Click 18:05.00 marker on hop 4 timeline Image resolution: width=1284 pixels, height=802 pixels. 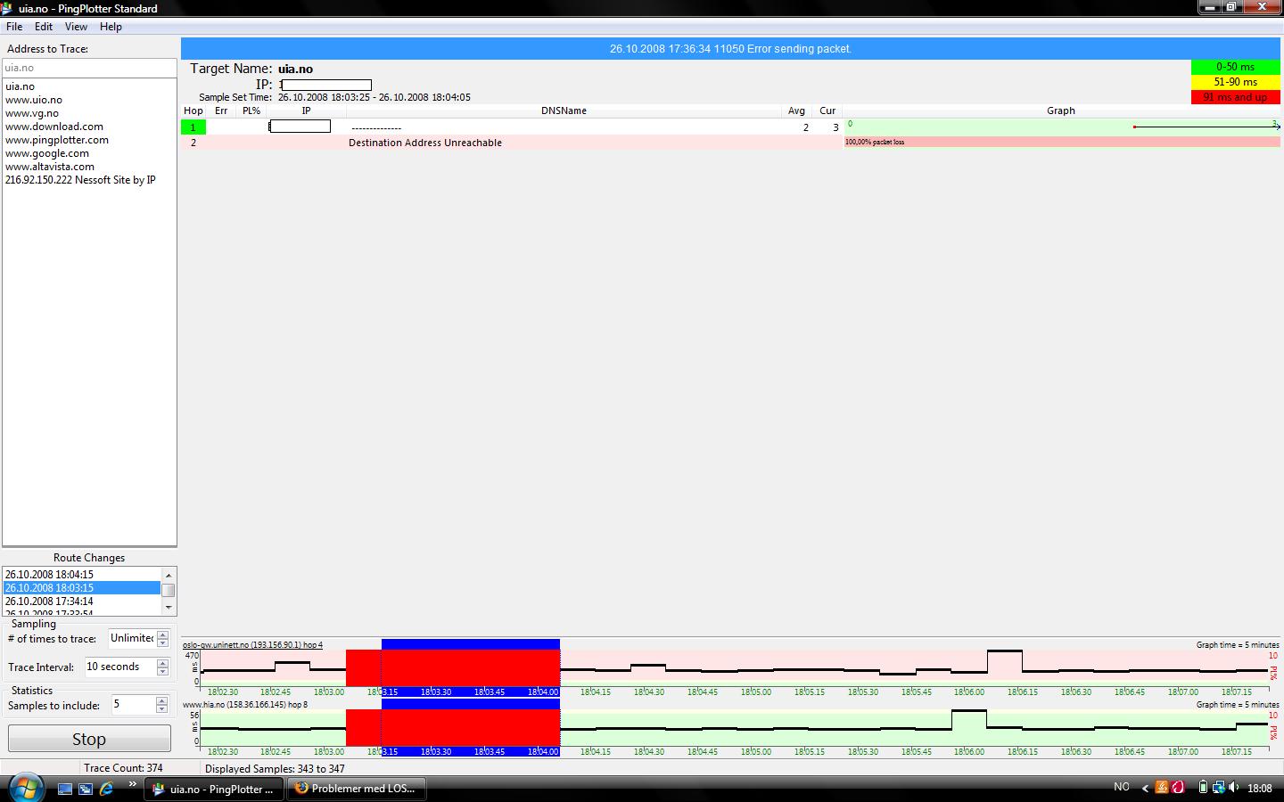(x=756, y=692)
